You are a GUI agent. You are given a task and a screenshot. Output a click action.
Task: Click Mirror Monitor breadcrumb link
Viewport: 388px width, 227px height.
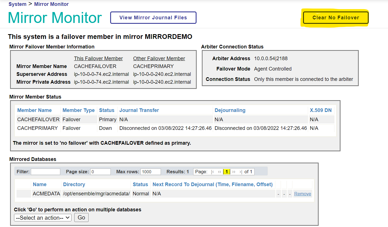(x=51, y=4)
